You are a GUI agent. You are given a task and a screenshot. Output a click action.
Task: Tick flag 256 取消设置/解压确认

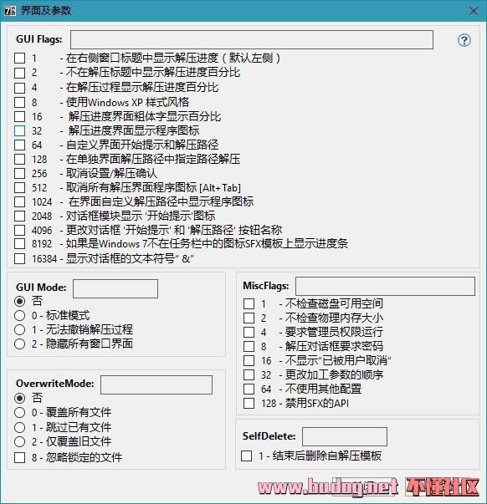point(19,173)
